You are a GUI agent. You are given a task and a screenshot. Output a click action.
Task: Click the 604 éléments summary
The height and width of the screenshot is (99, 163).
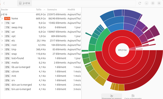[x=59, y=36]
